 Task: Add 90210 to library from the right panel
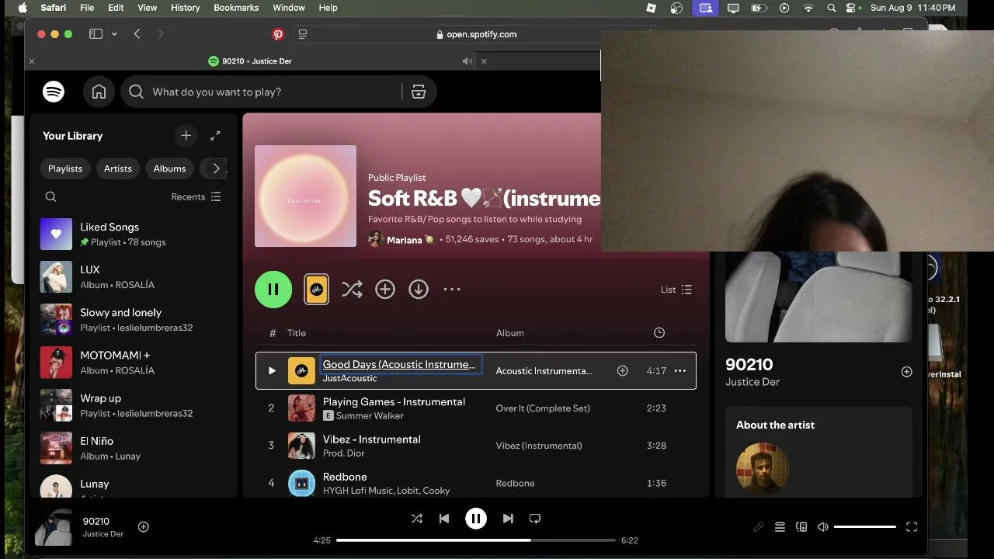906,372
